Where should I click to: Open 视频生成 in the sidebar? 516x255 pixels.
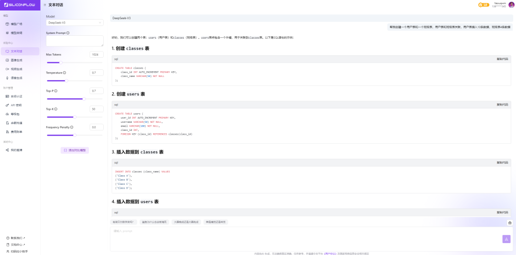[20, 69]
